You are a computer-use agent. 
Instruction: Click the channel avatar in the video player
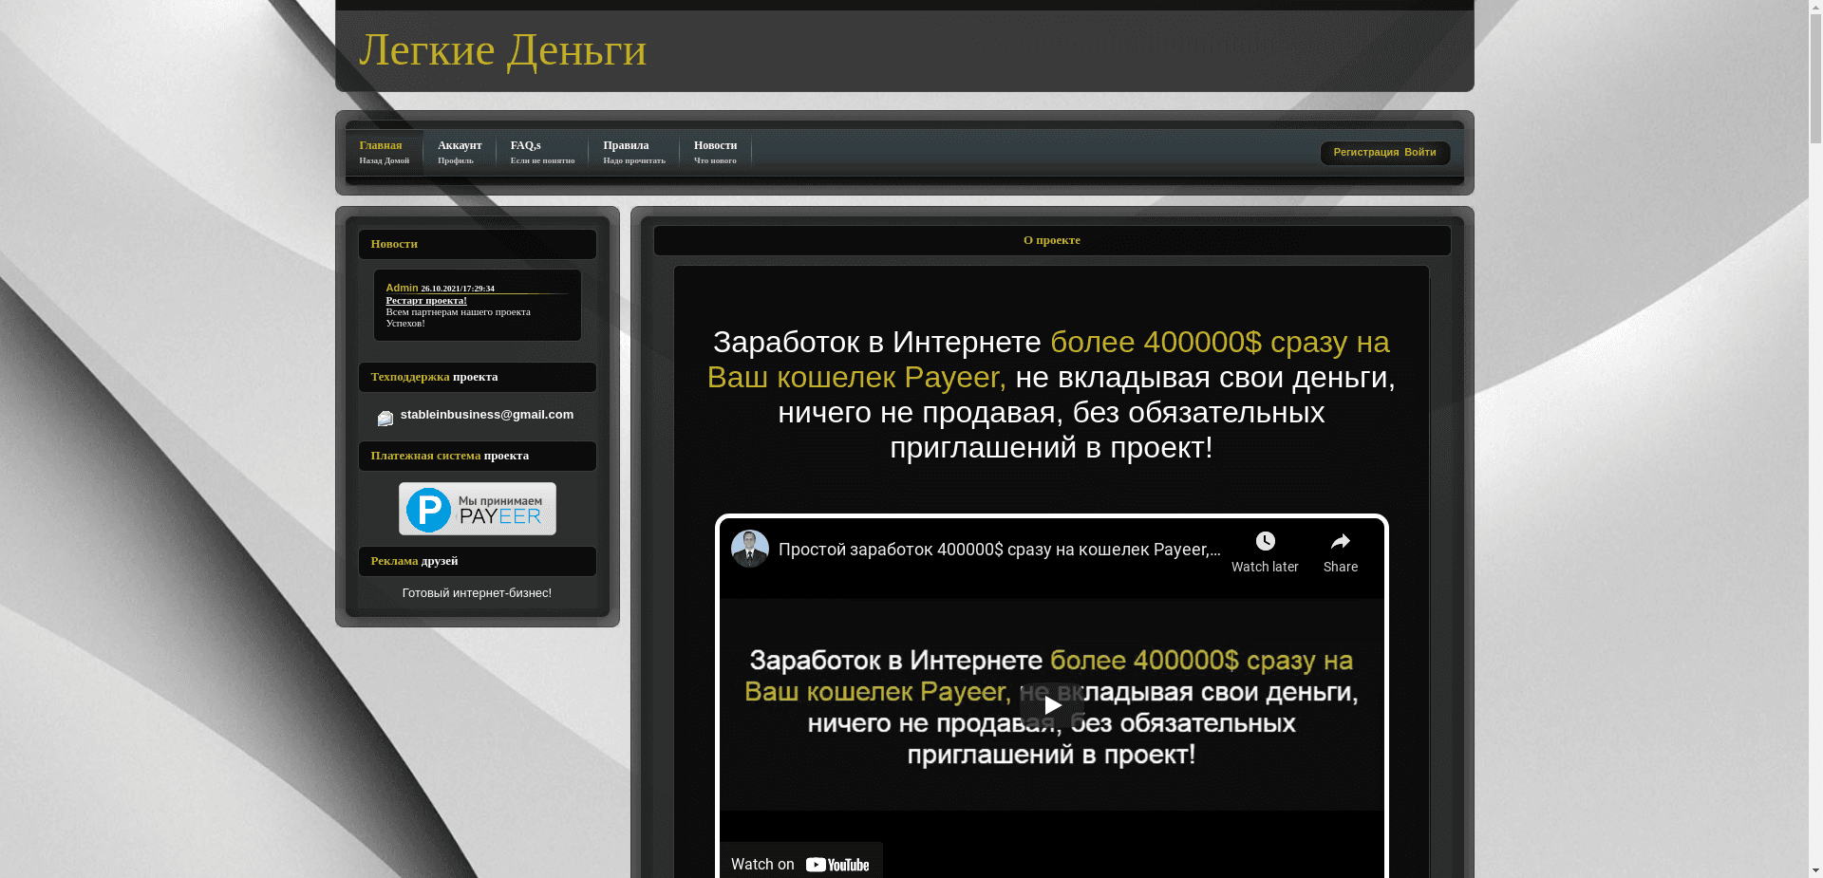click(749, 549)
